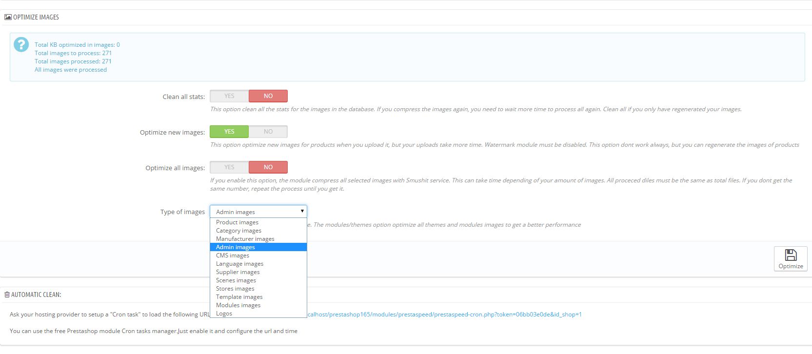
Task: Click the Optimize new images help description
Action: tap(505, 145)
